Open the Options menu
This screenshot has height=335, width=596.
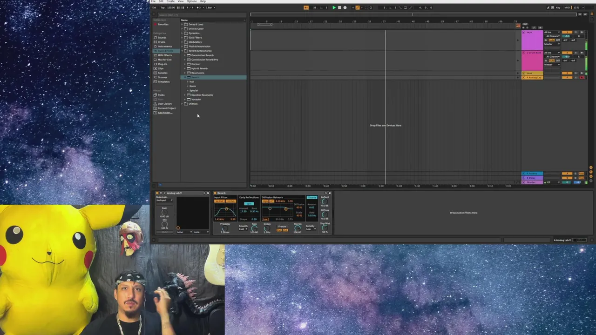(192, 1)
